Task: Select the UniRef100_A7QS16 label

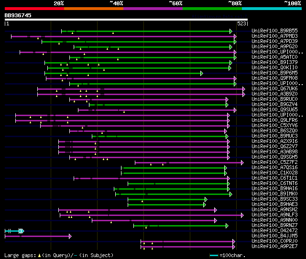Action: tap(274, 168)
